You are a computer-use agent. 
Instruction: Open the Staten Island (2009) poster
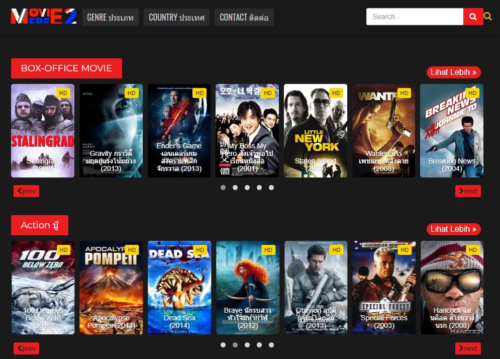[316, 131]
